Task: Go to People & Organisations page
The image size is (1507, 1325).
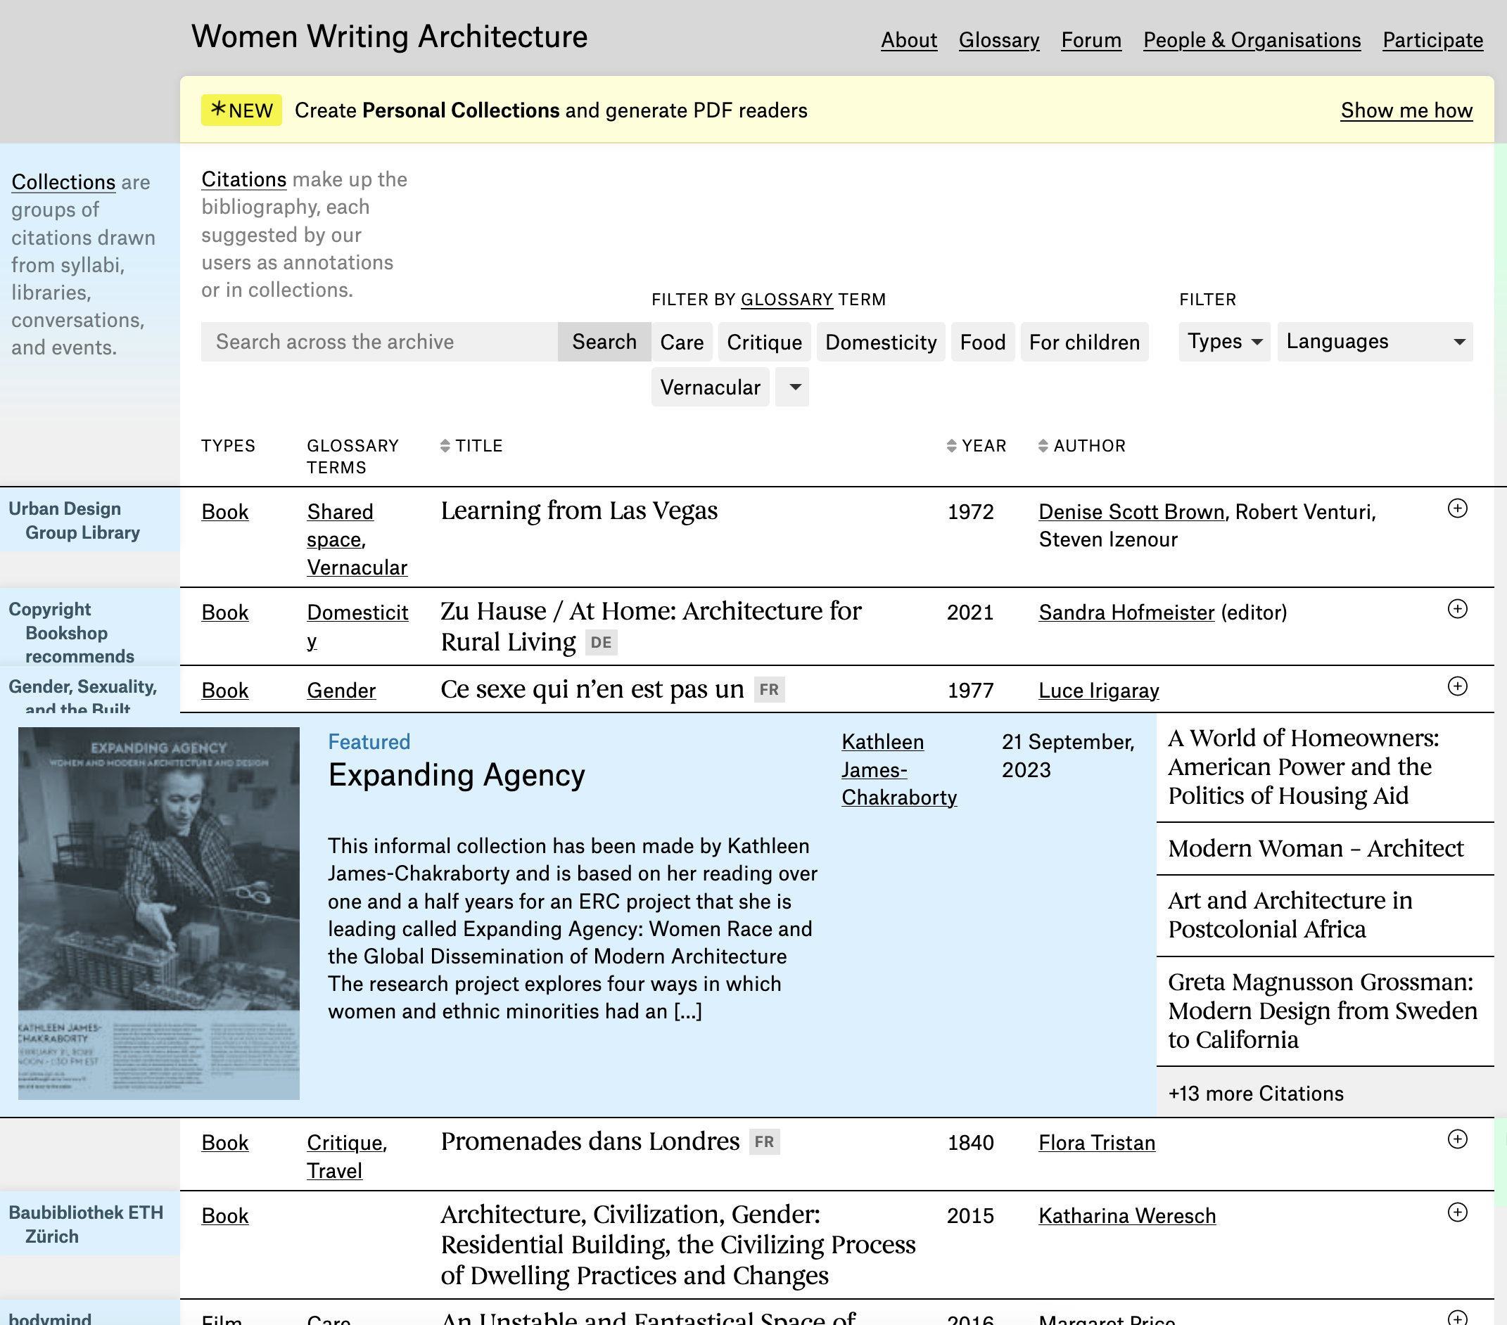Action: click(1251, 40)
